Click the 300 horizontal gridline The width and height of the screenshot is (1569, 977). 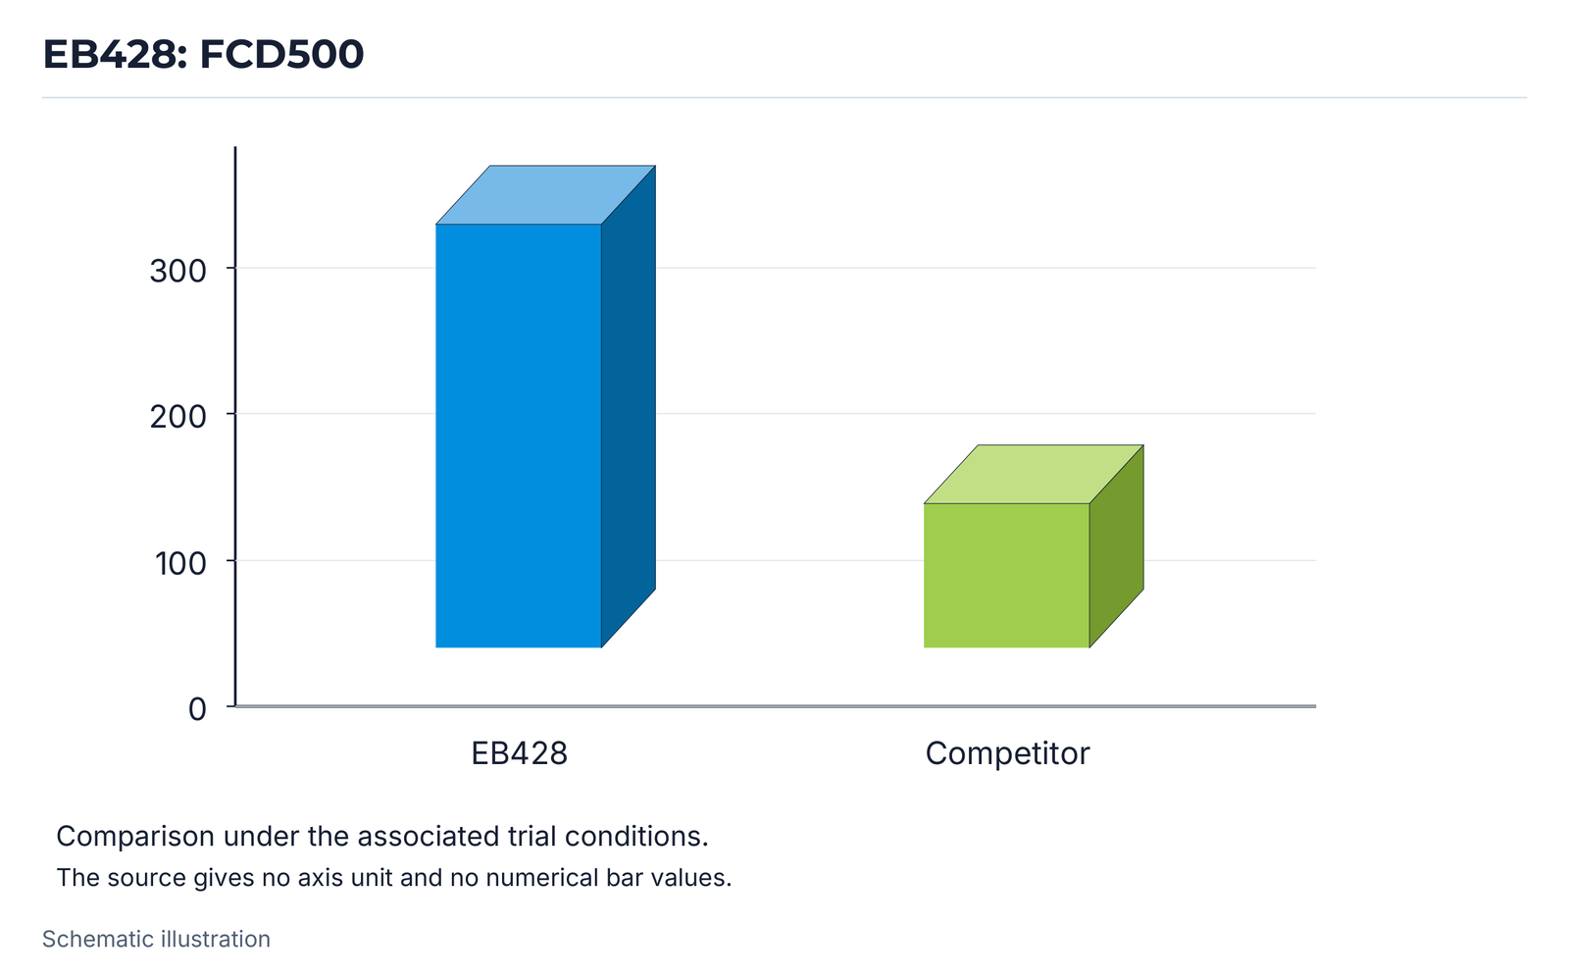click(986, 268)
